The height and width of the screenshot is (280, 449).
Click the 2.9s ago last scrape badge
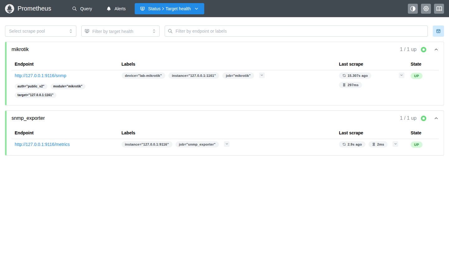(352, 144)
